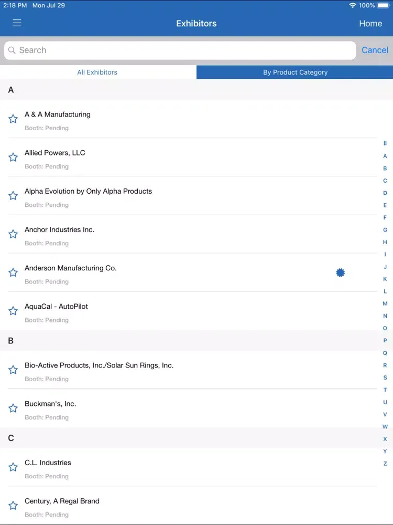Click the Search field
This screenshot has width=393, height=525.
180,50
